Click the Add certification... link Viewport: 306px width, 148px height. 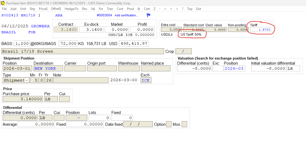[x=126, y=15]
